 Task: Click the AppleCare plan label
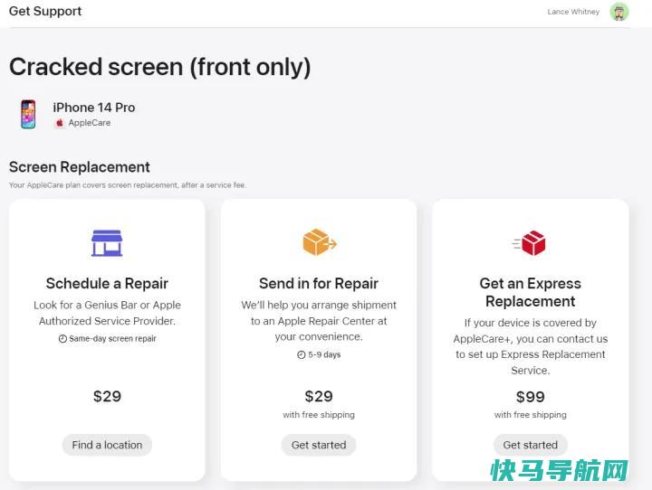pyautogui.click(x=90, y=123)
